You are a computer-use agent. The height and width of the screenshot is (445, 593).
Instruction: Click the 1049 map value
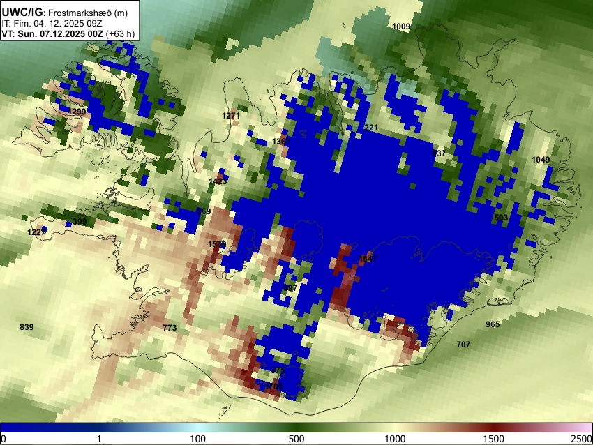click(x=541, y=160)
